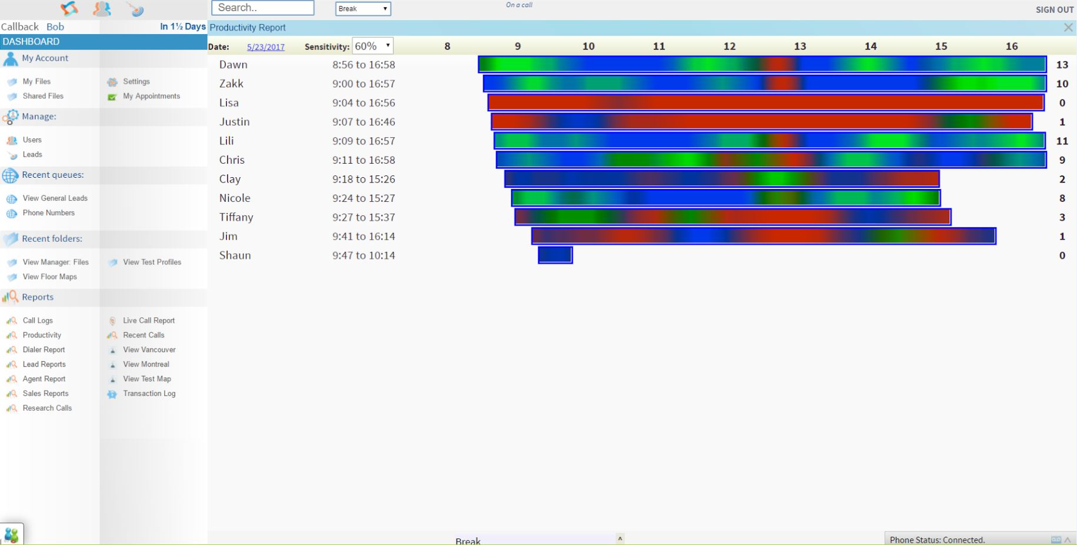This screenshot has width=1077, height=545.
Task: Click the keyboard icon in phone status bar
Action: pos(1056,540)
